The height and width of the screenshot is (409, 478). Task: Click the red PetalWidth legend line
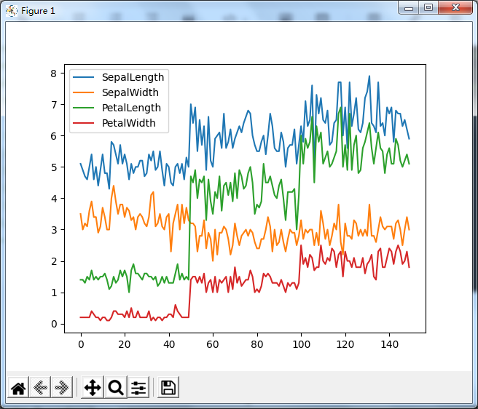coord(84,123)
